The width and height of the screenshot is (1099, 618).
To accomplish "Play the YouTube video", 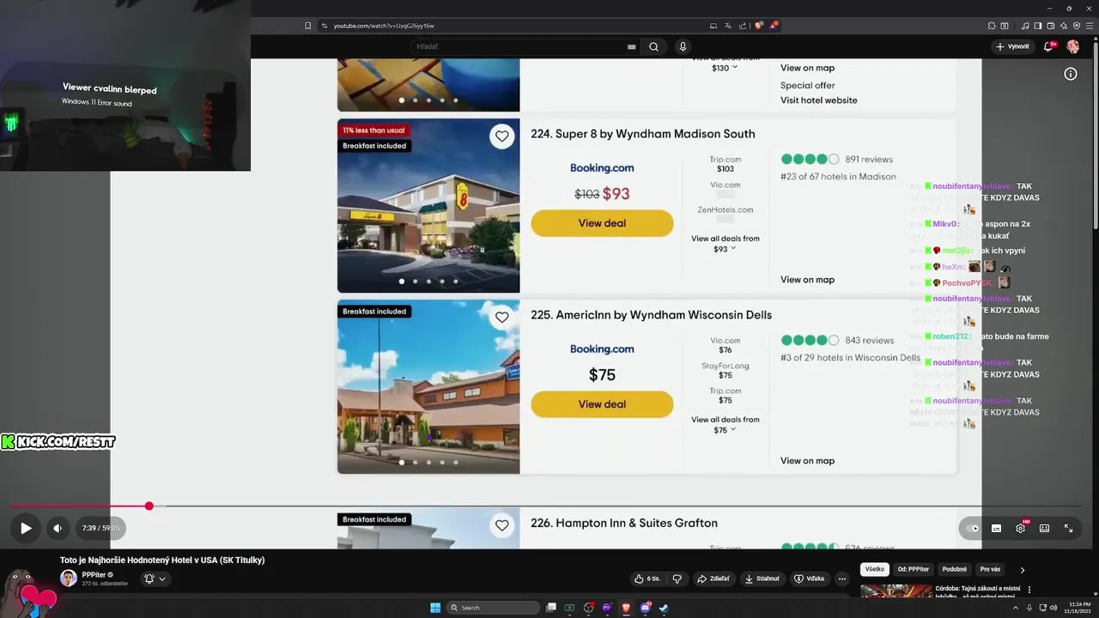I will [x=26, y=529].
